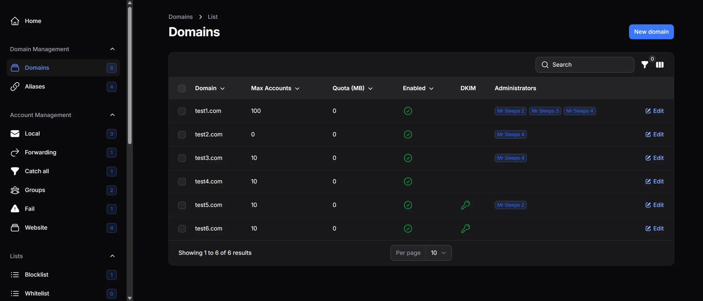Edit the test2.com domain
This screenshot has width=703, height=301.
[x=655, y=134]
